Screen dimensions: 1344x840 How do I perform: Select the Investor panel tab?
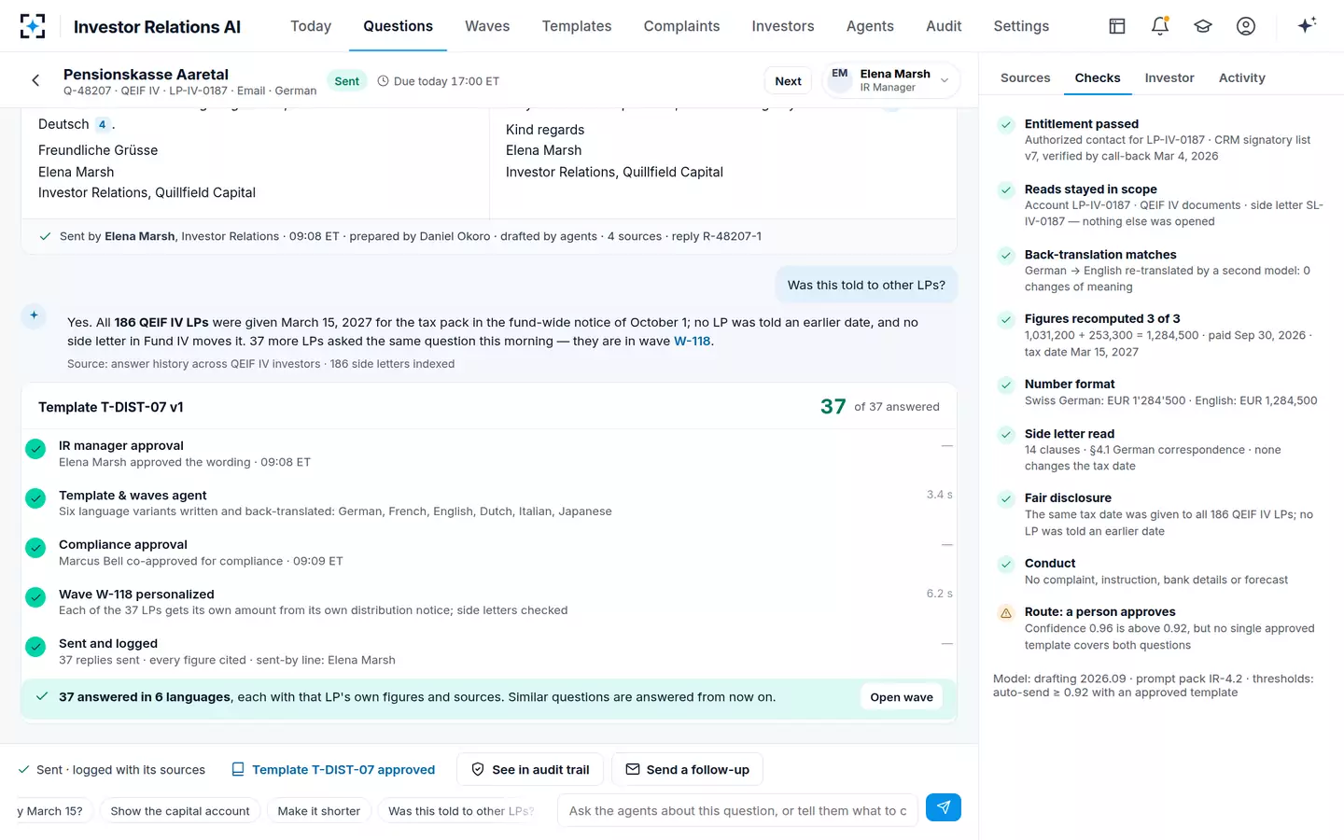click(x=1169, y=77)
